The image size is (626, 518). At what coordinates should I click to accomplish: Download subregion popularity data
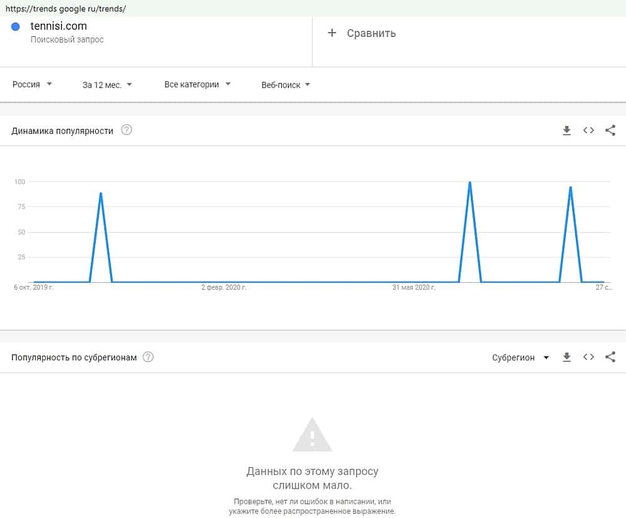coord(567,357)
